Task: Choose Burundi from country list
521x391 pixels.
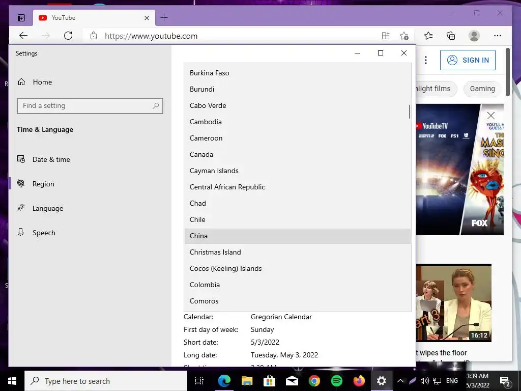Action: tap(297, 89)
